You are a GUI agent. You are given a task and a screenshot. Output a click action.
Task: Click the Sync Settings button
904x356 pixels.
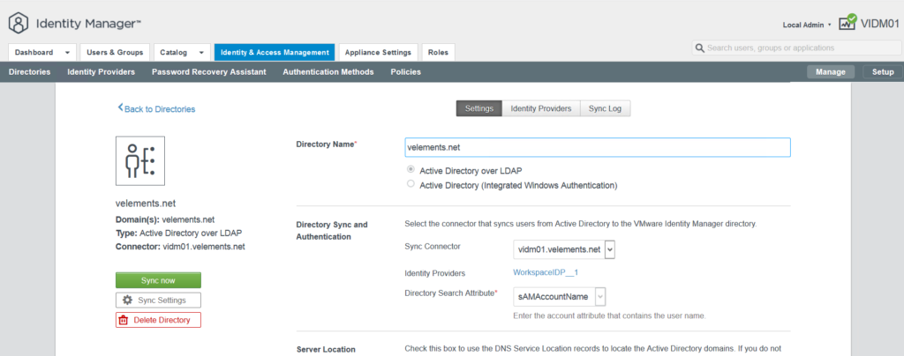[158, 300]
